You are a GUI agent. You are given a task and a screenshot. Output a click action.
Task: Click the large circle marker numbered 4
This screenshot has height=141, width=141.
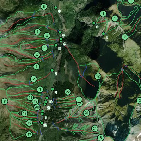click(37, 55)
